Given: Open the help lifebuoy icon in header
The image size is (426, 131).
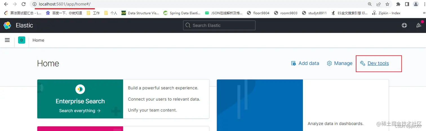Looking at the screenshot, I should (404, 25).
